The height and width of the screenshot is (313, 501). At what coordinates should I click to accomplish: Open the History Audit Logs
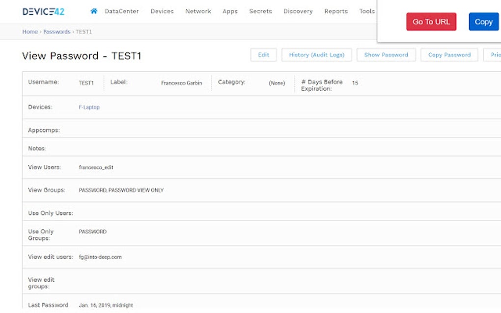click(x=316, y=55)
